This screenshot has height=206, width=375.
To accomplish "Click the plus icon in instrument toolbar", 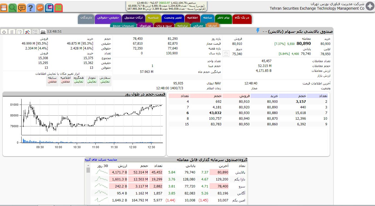I will click(x=4, y=32).
